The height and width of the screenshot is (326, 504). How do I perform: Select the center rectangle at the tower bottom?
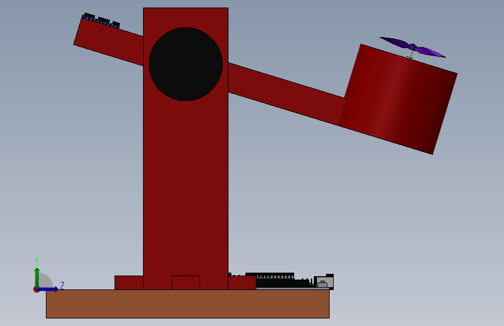186,282
